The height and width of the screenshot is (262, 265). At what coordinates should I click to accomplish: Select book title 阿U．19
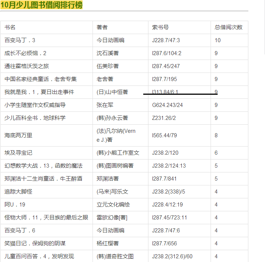[15, 205]
